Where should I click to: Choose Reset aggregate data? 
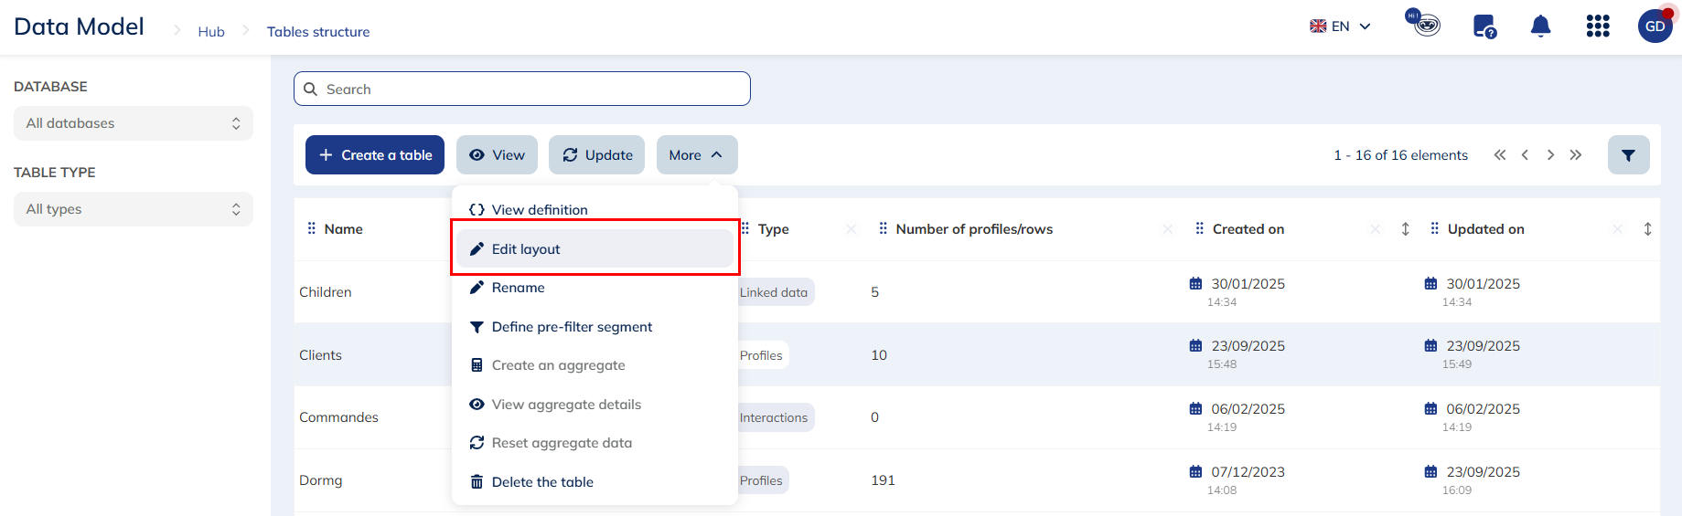(x=595, y=443)
